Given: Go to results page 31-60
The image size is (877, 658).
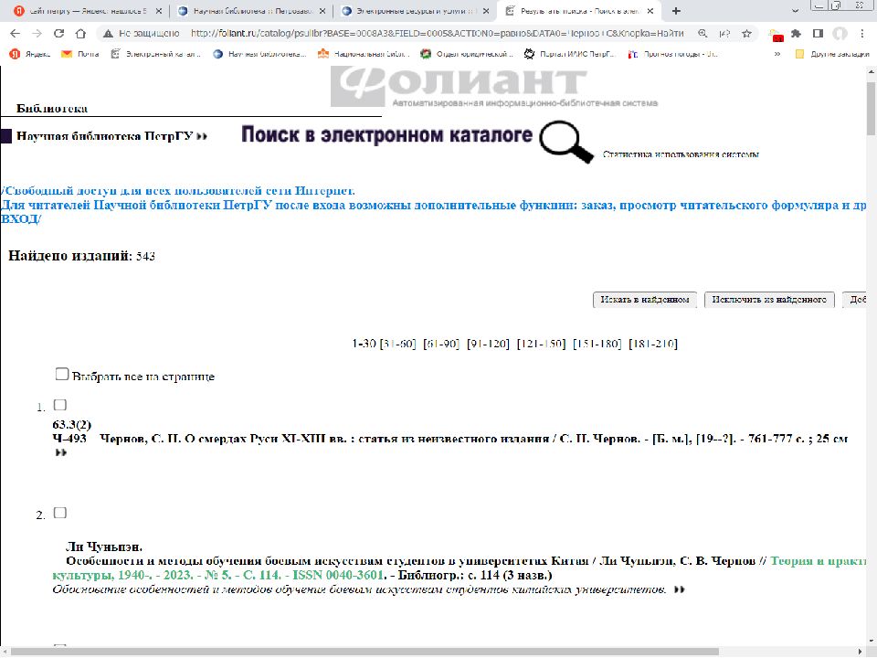Looking at the screenshot, I should pos(397,344).
